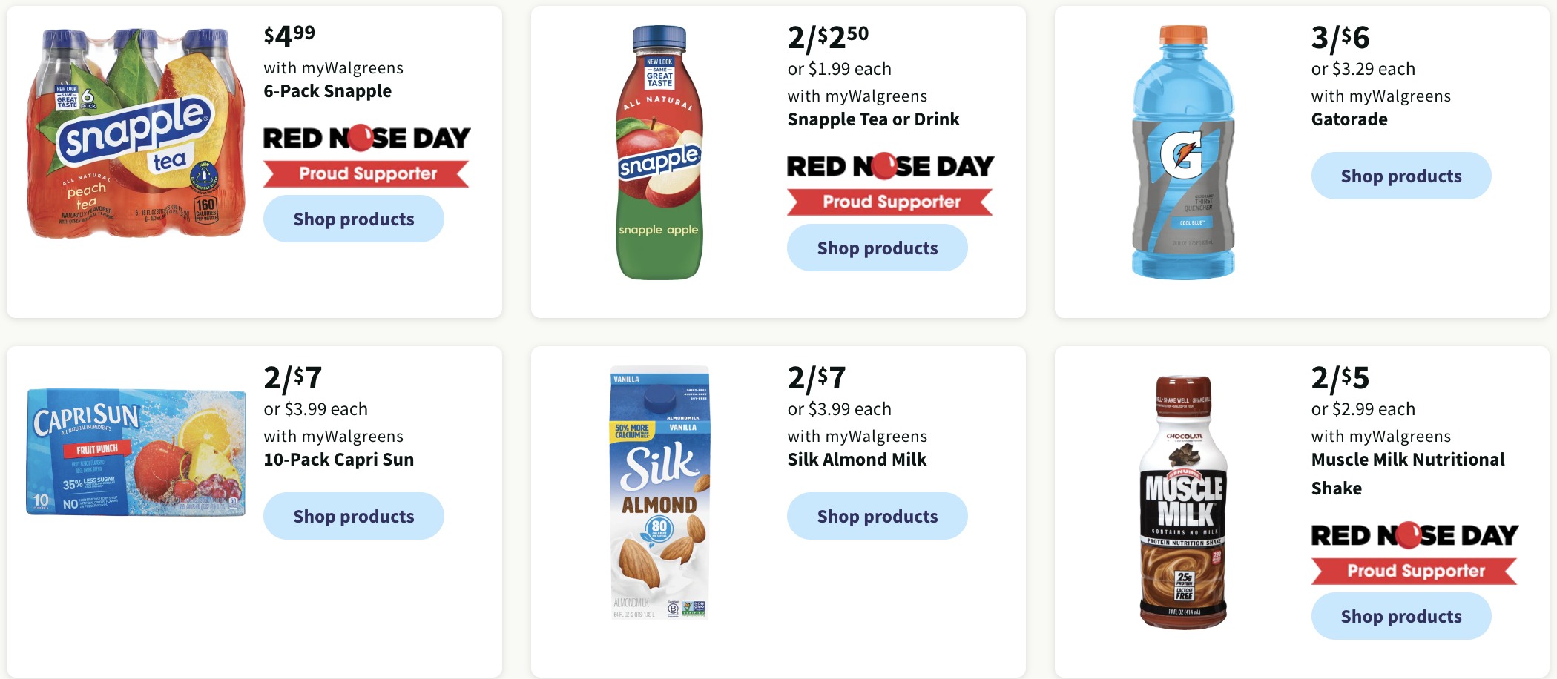Click Shop products for 10-Pack Capri Sun
The width and height of the screenshot is (1557, 679).
(x=353, y=516)
